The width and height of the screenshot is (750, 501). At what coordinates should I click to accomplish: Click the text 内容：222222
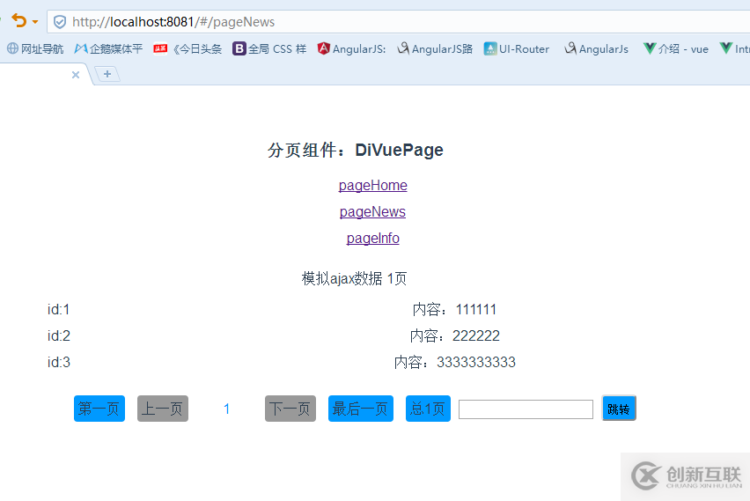coord(455,336)
